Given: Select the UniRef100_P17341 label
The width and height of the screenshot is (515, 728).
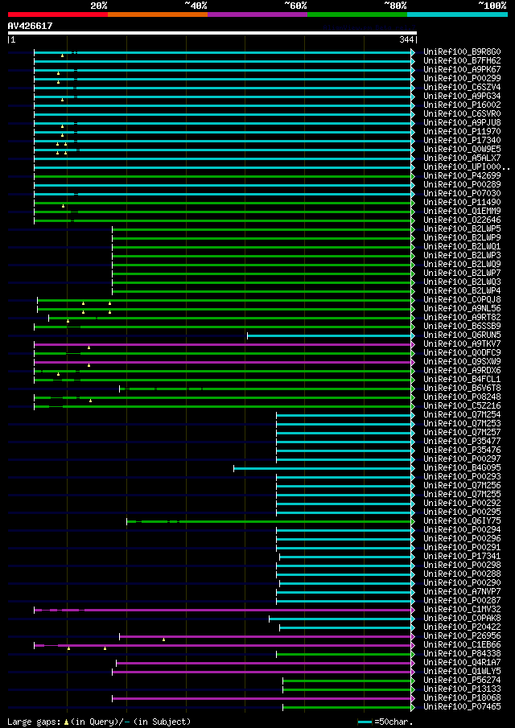Looking at the screenshot, I should (462, 557).
